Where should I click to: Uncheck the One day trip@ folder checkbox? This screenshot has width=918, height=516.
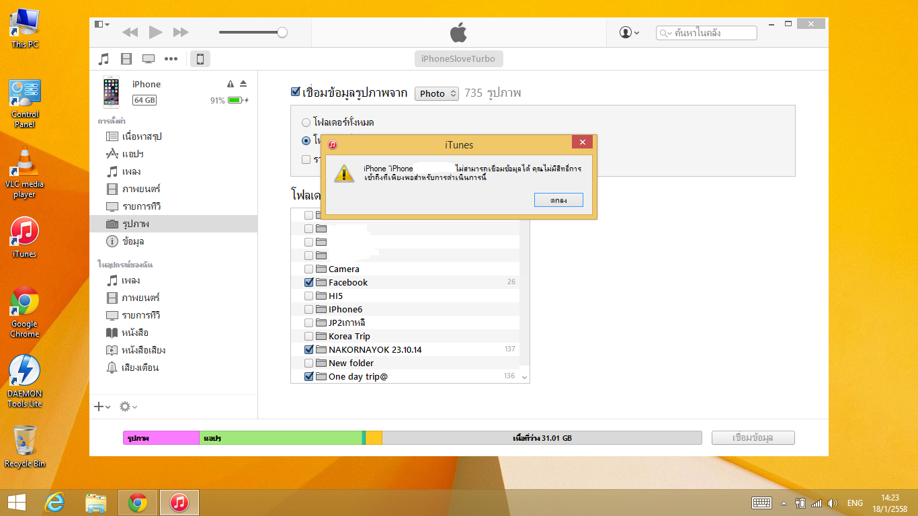tap(309, 376)
